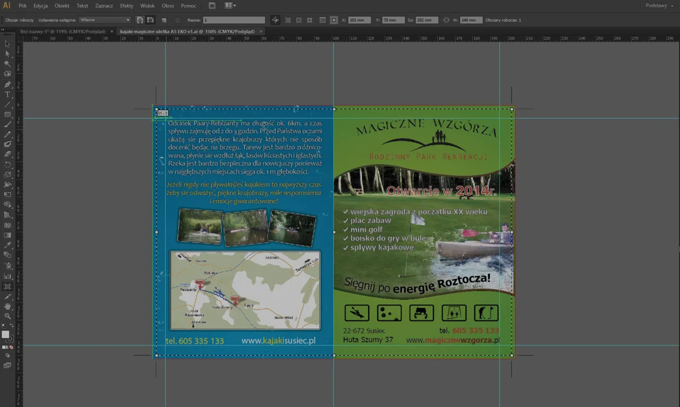The height and width of the screenshot is (407, 680).
Task: Select the Gradient tool
Action: (x=7, y=235)
